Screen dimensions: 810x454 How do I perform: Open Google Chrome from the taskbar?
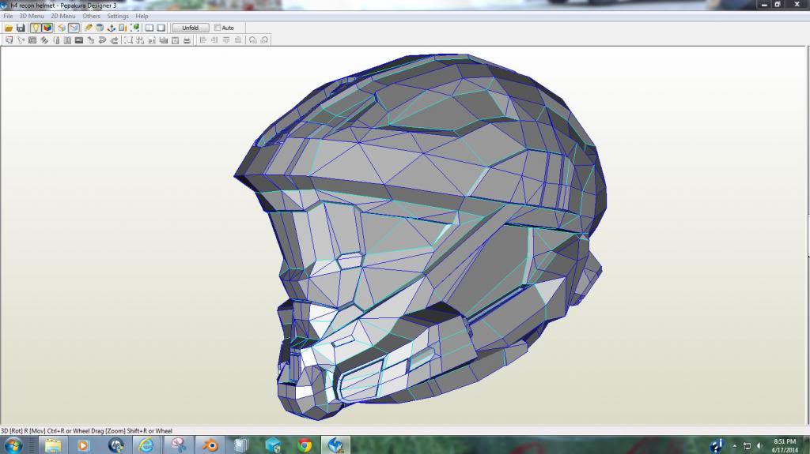pyautogui.click(x=305, y=445)
